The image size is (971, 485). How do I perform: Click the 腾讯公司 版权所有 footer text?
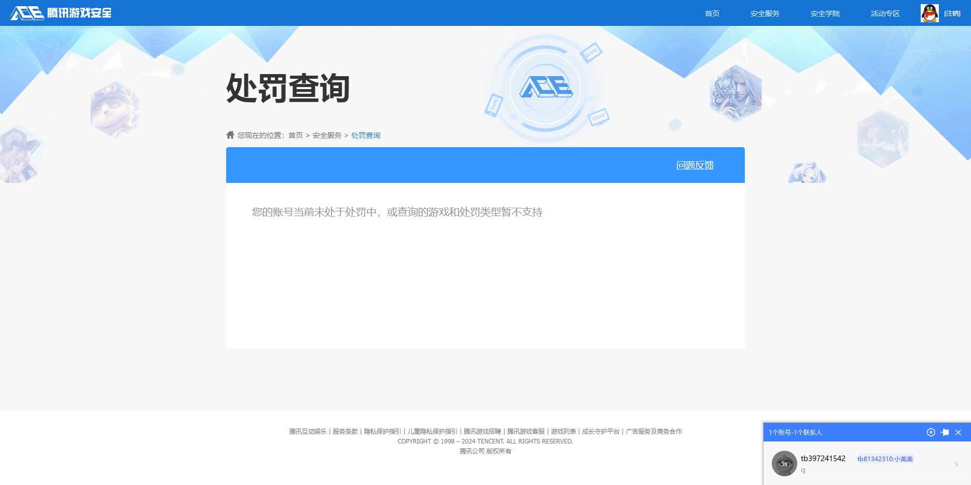pyautogui.click(x=486, y=451)
